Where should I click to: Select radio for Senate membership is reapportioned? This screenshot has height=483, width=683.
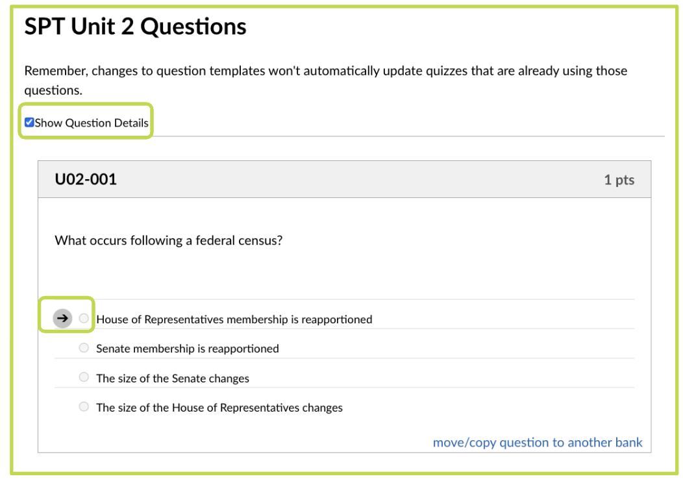click(83, 349)
